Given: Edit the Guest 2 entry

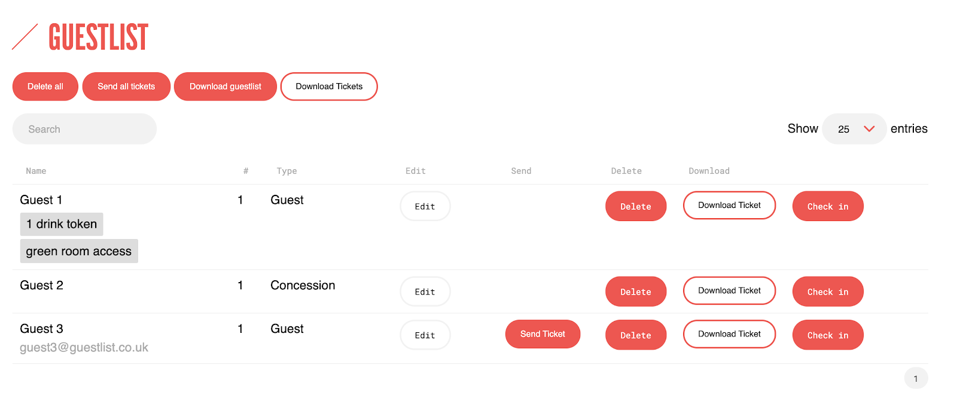Looking at the screenshot, I should tap(425, 292).
